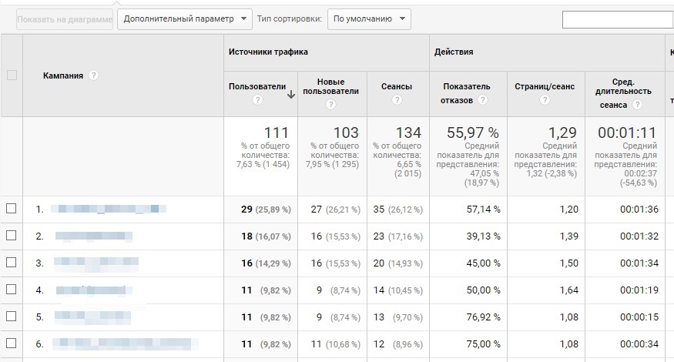Open blurred campaign link in row 6
The width and height of the screenshot is (674, 362).
click(x=125, y=344)
